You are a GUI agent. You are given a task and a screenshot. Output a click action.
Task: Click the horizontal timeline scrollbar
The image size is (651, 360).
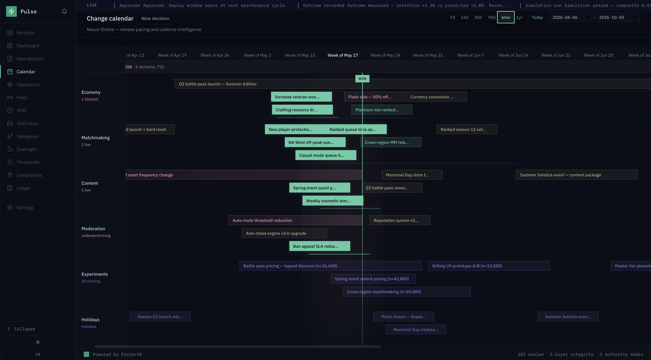point(237,346)
